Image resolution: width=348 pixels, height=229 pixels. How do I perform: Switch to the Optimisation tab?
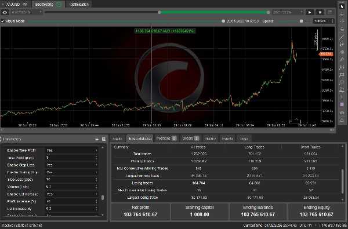(79, 4)
